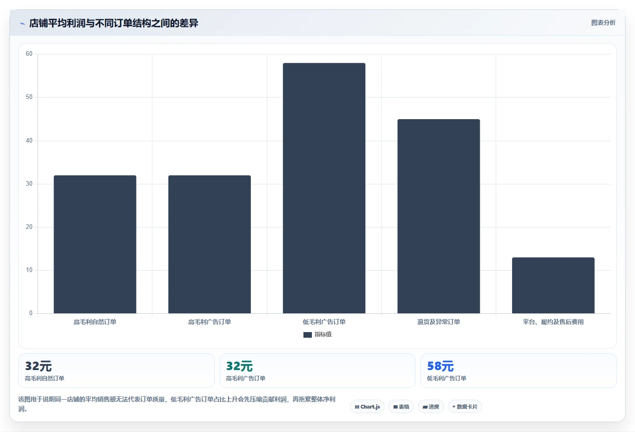Click the 平台、履约及售后费用 bar
635x432 pixels.
[553, 285]
